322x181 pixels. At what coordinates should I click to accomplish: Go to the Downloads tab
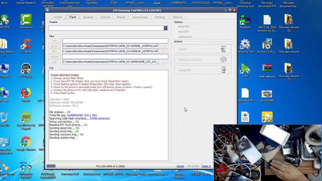tap(140, 17)
